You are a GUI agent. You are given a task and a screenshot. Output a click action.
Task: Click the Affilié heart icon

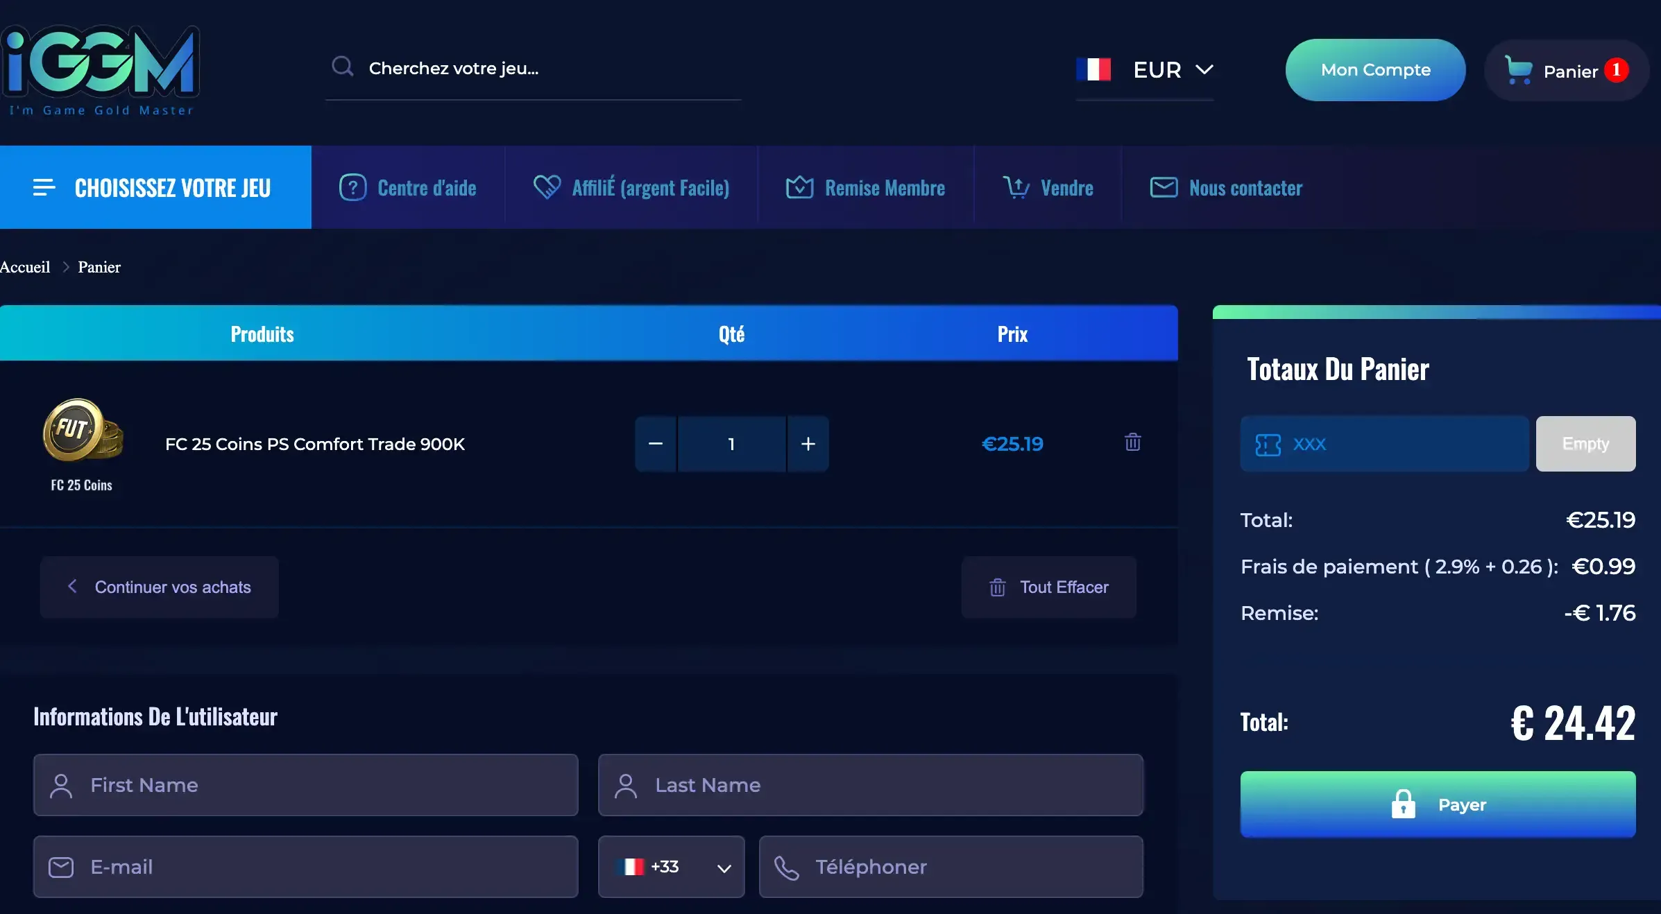547,187
